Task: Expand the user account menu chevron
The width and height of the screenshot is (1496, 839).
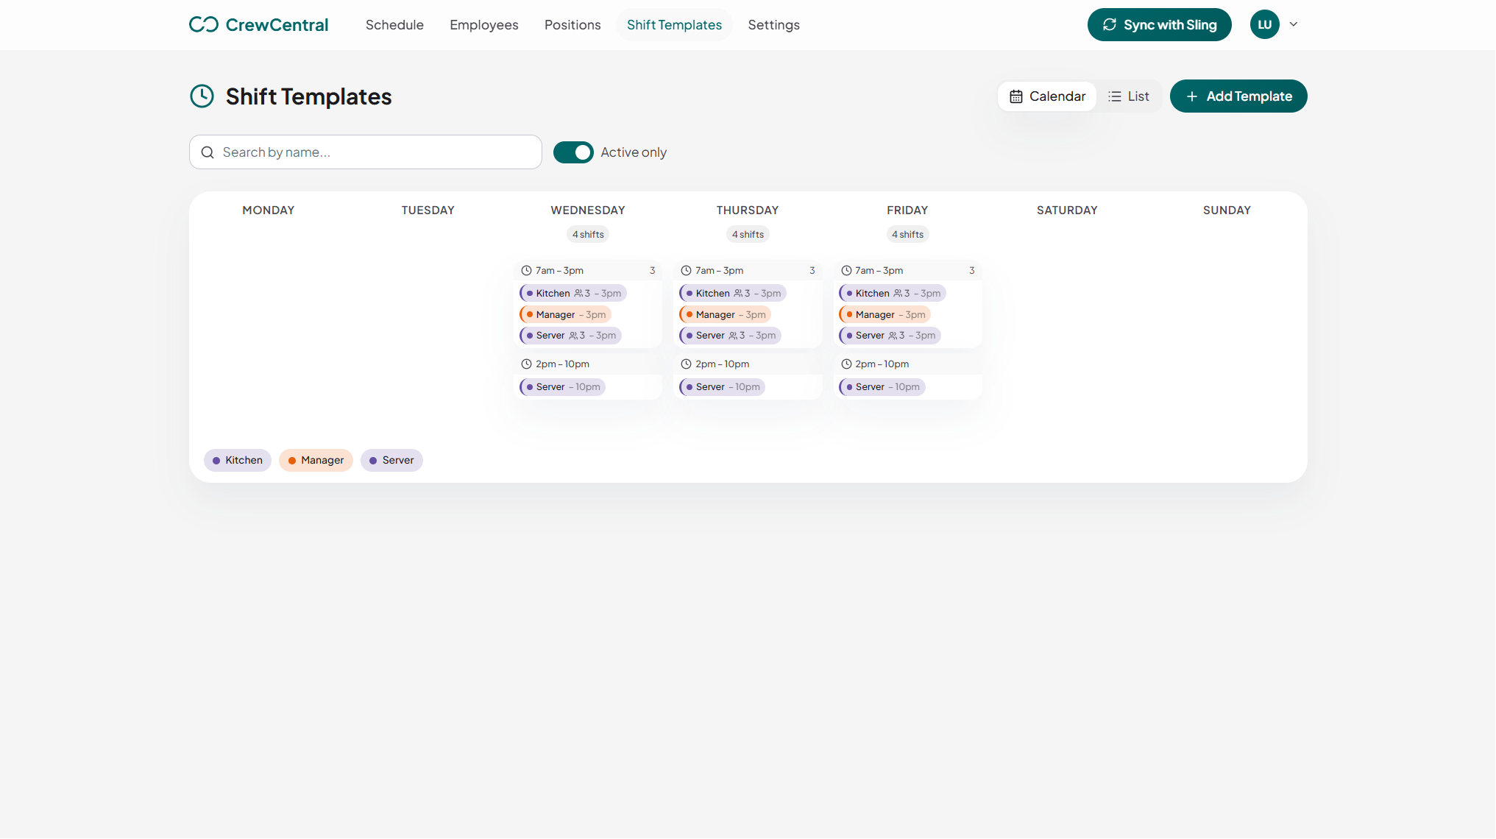Action: click(x=1293, y=24)
